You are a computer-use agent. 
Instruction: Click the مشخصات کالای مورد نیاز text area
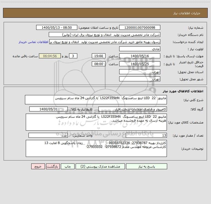96,122
